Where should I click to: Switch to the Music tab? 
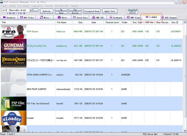pos(45,18)
